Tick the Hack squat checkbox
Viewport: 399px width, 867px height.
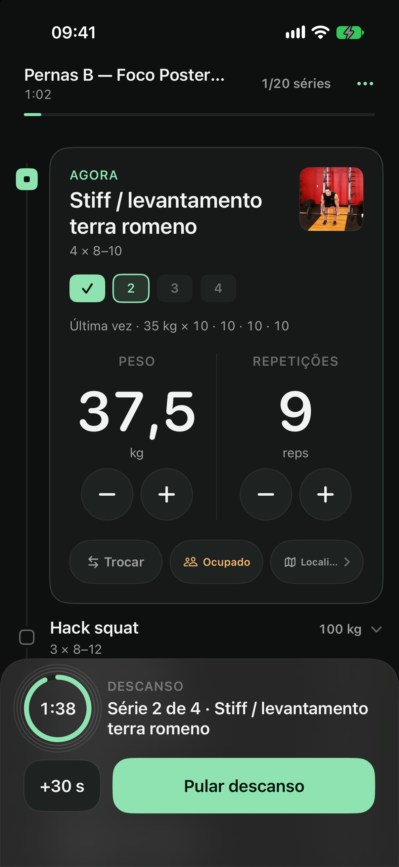pos(27,637)
